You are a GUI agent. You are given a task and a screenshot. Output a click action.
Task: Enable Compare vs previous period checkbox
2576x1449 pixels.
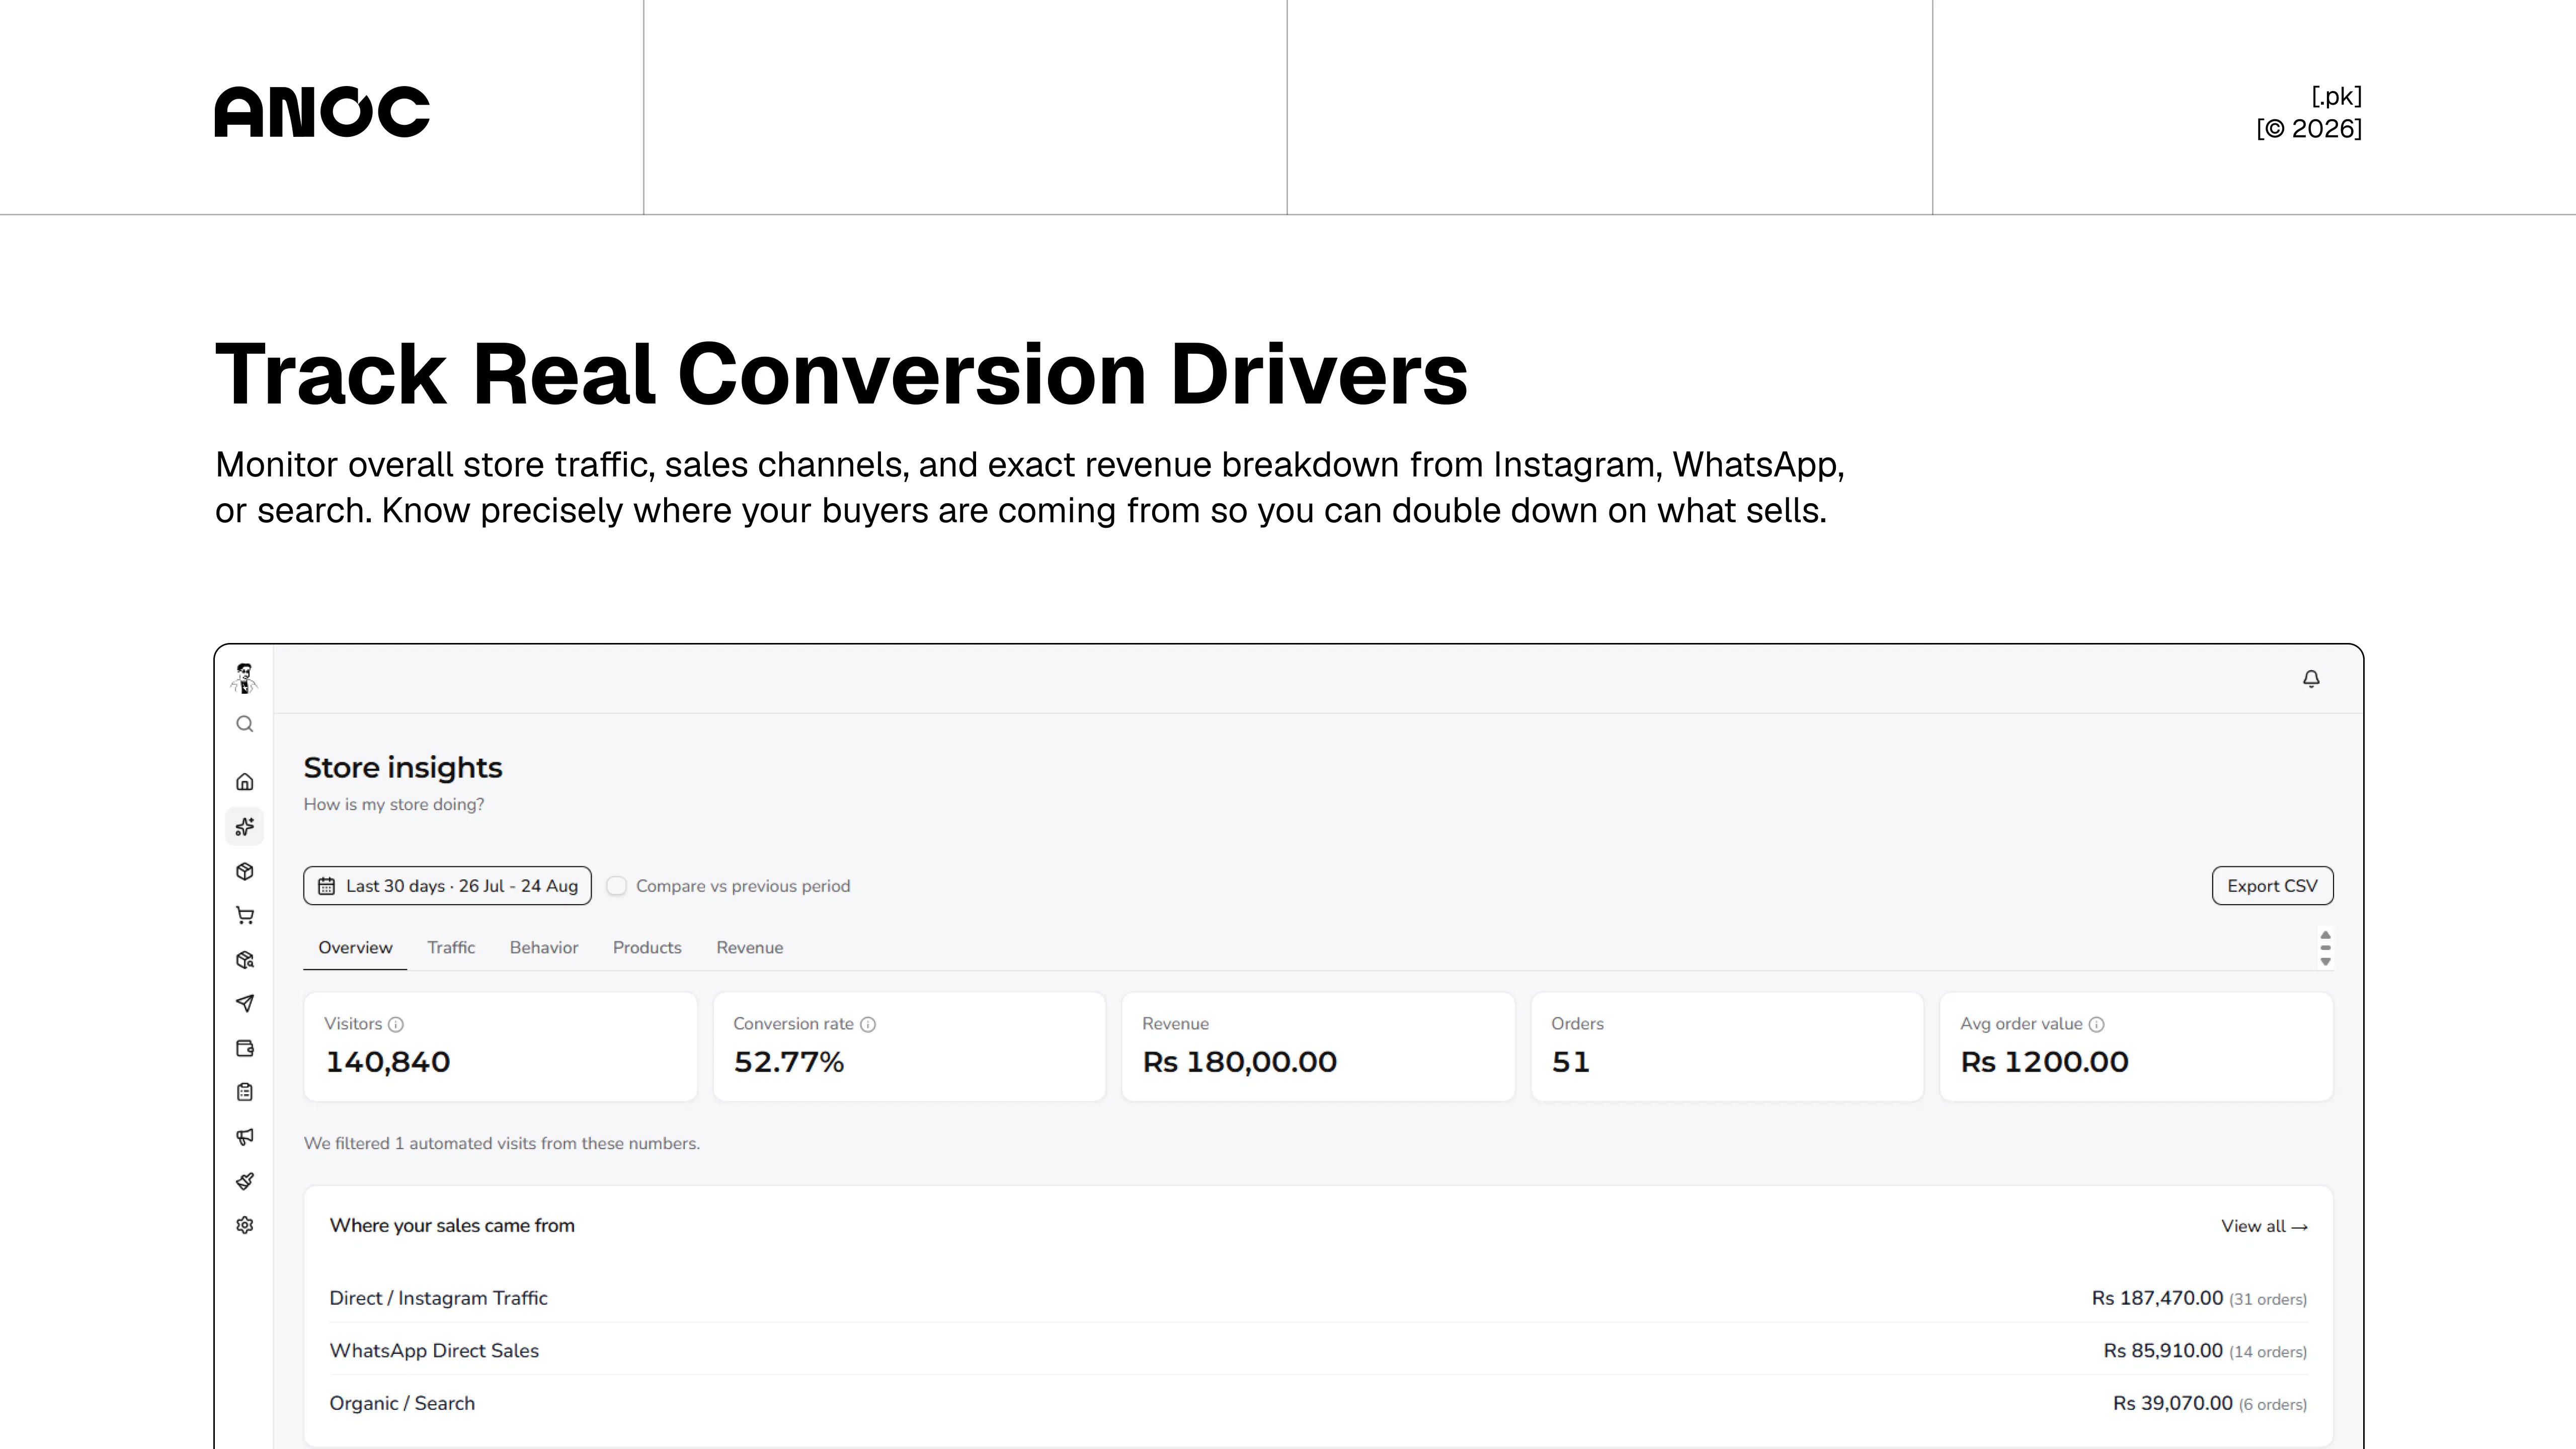click(617, 886)
